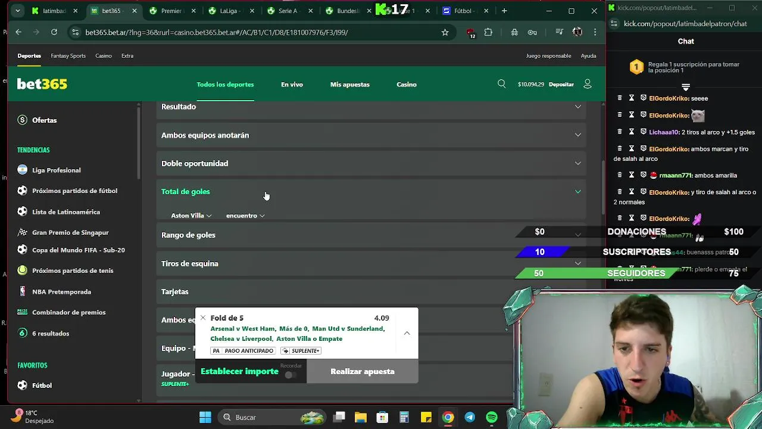Open Todos los deportes menu
The image size is (762, 429).
225,84
